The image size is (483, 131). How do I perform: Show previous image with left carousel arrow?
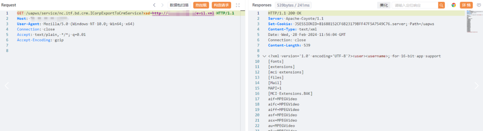click(x=7, y=85)
